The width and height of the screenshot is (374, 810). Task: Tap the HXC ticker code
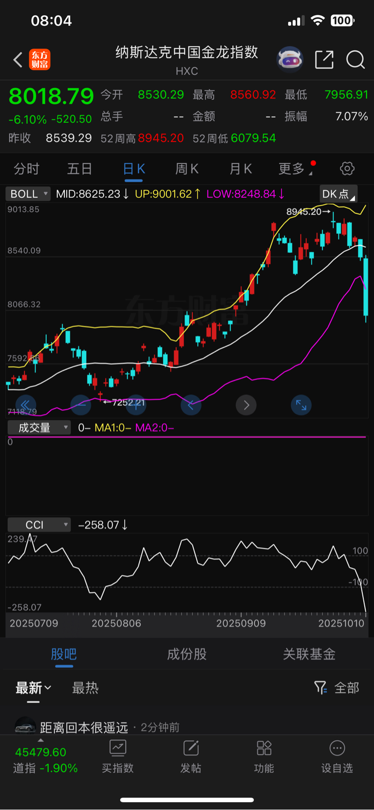187,71
